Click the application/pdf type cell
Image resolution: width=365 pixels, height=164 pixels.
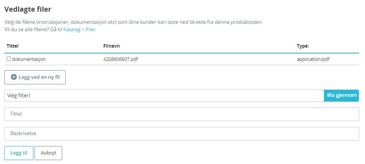[313, 59]
